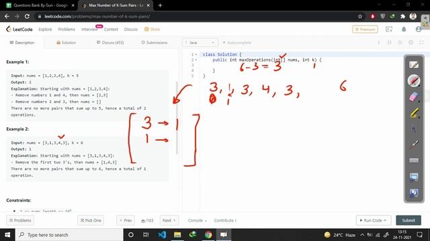
Task: Open the user profile avatar menu
Action: point(418,29)
